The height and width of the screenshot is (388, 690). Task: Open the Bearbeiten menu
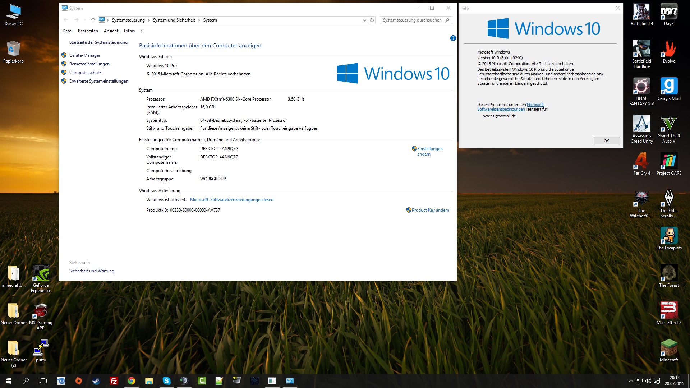pos(88,31)
